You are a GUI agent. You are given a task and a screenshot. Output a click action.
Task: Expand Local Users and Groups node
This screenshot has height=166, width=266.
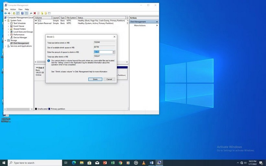(8, 32)
